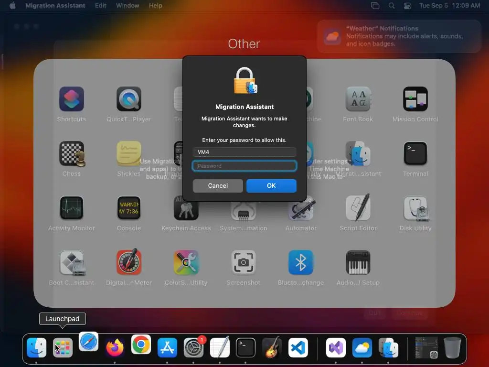This screenshot has height=367, width=489.
Task: Open Control Center in menu bar
Action: pyautogui.click(x=407, y=6)
